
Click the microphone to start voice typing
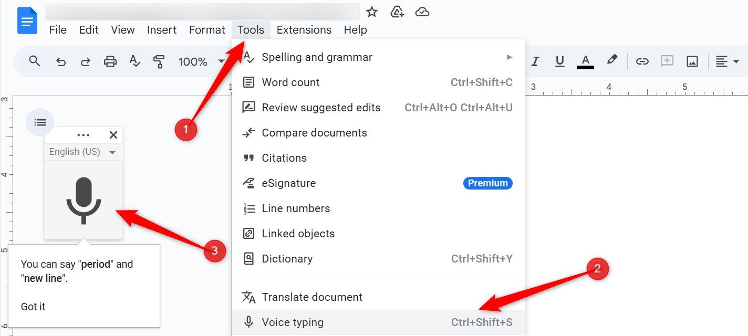click(84, 201)
